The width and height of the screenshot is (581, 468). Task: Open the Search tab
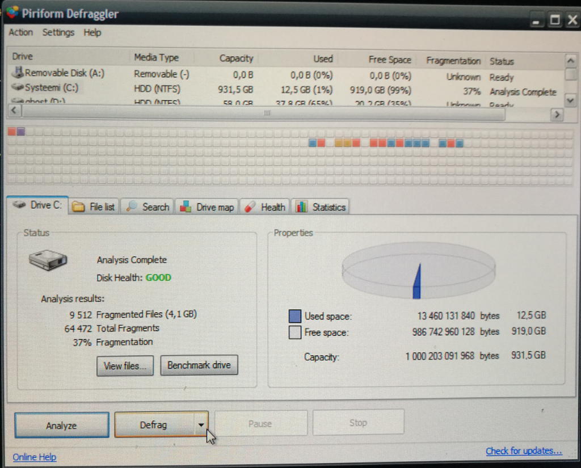(148, 206)
